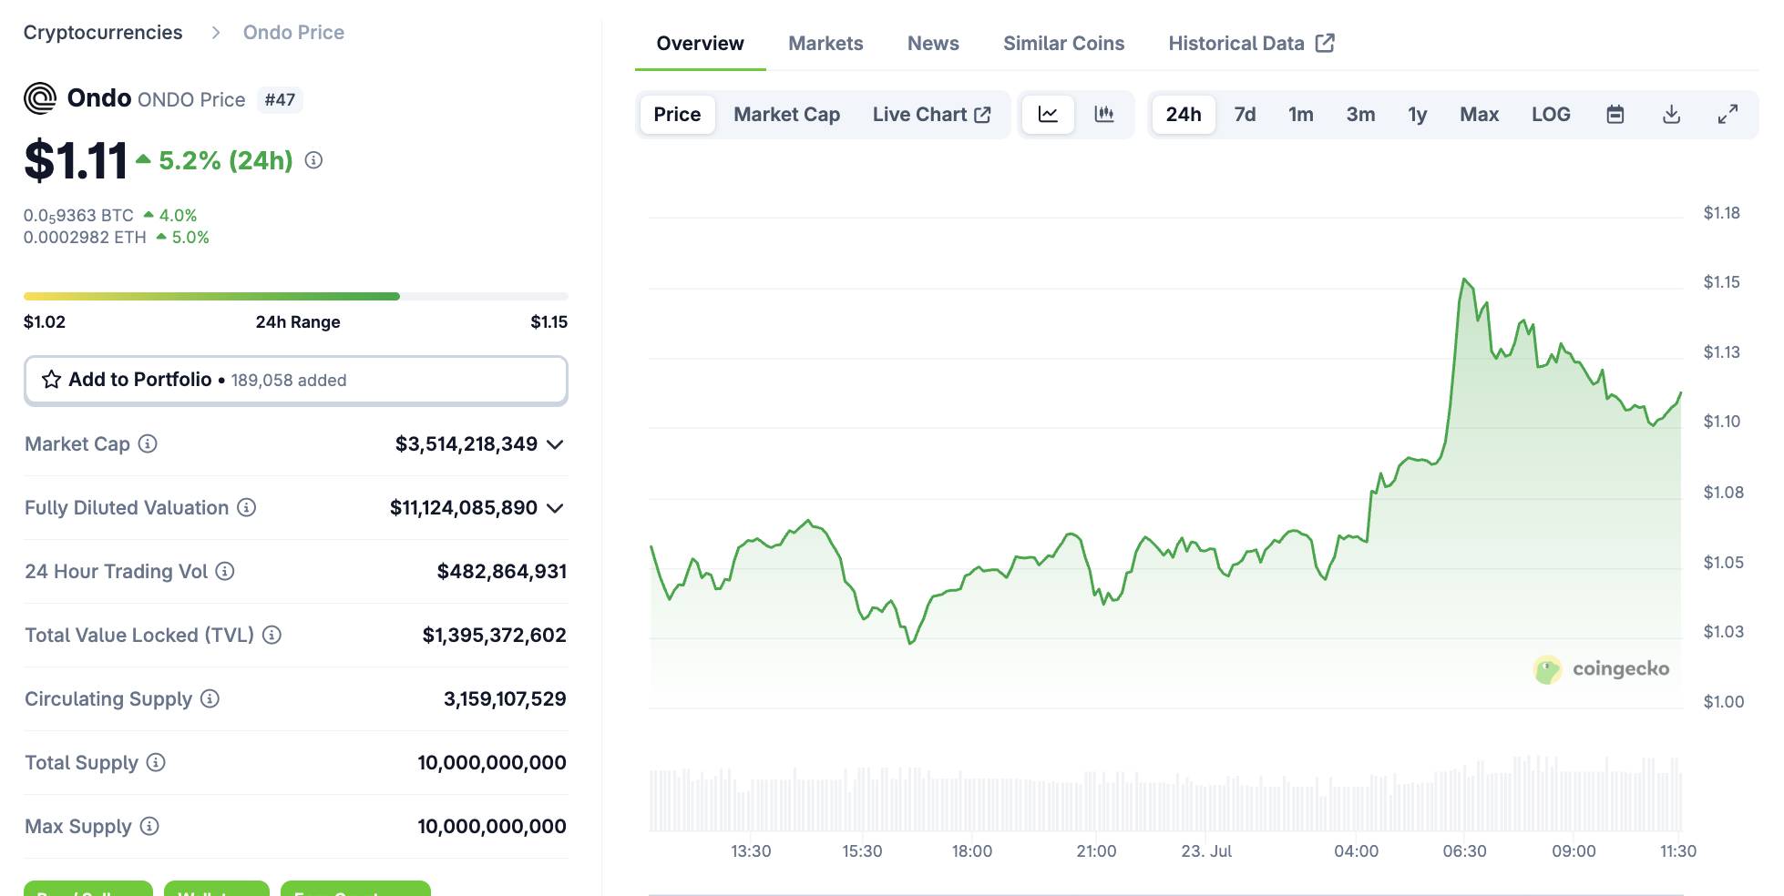The height and width of the screenshot is (896, 1784).
Task: Expand the Fully Diluted Valuation chevron
Action: click(555, 508)
